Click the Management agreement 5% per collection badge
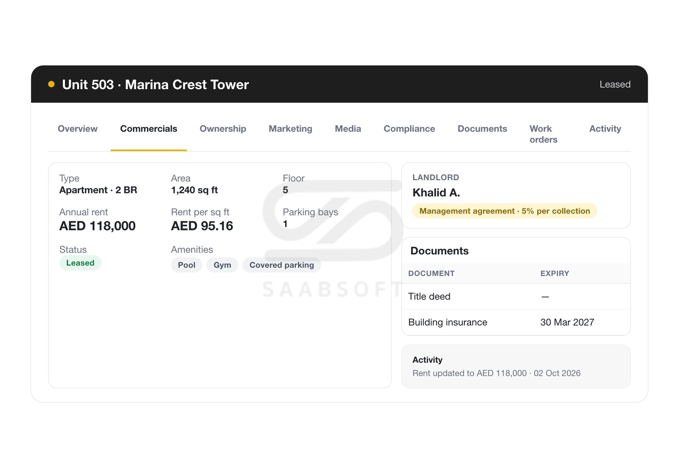The image size is (679, 468). [x=505, y=211]
